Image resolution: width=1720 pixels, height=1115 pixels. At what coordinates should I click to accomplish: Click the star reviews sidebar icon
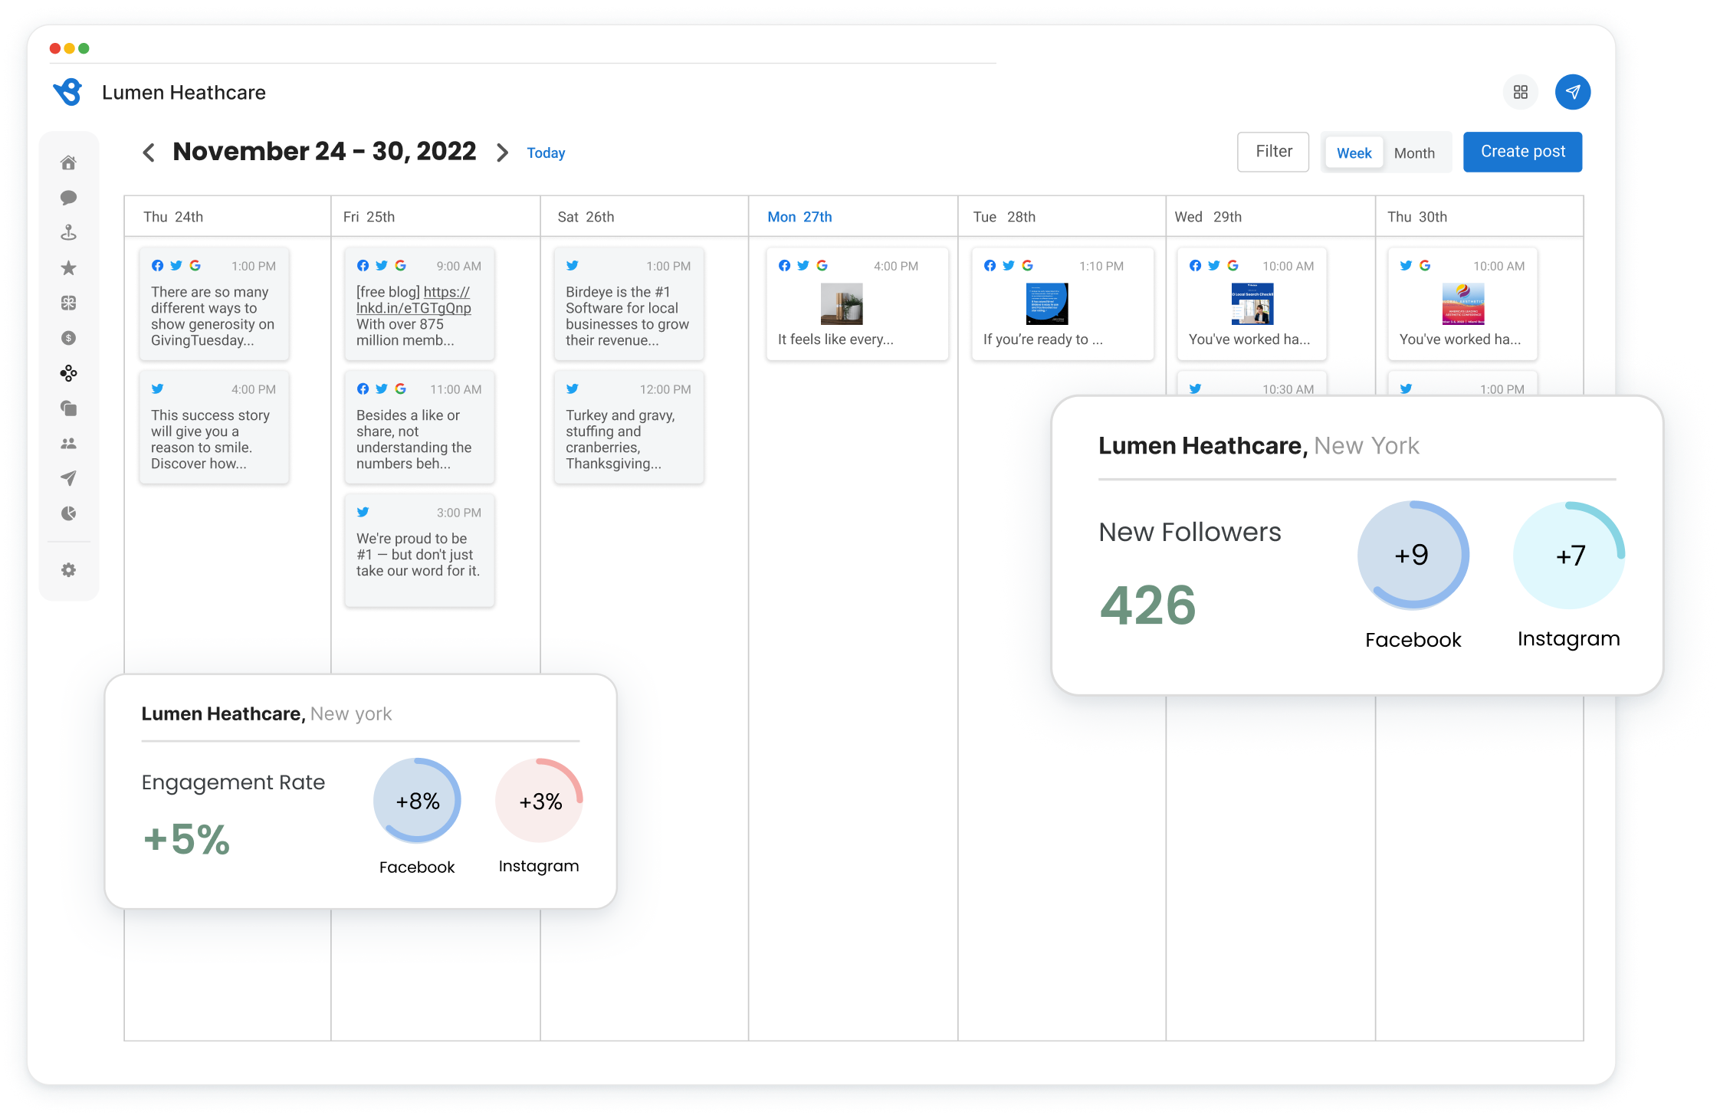pos(68,268)
